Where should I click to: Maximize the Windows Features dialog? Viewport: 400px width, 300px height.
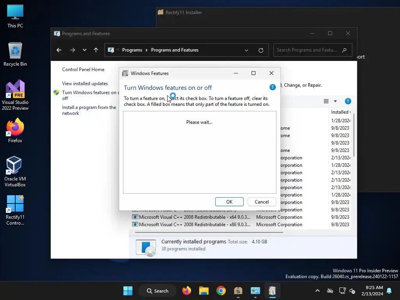coord(253,73)
